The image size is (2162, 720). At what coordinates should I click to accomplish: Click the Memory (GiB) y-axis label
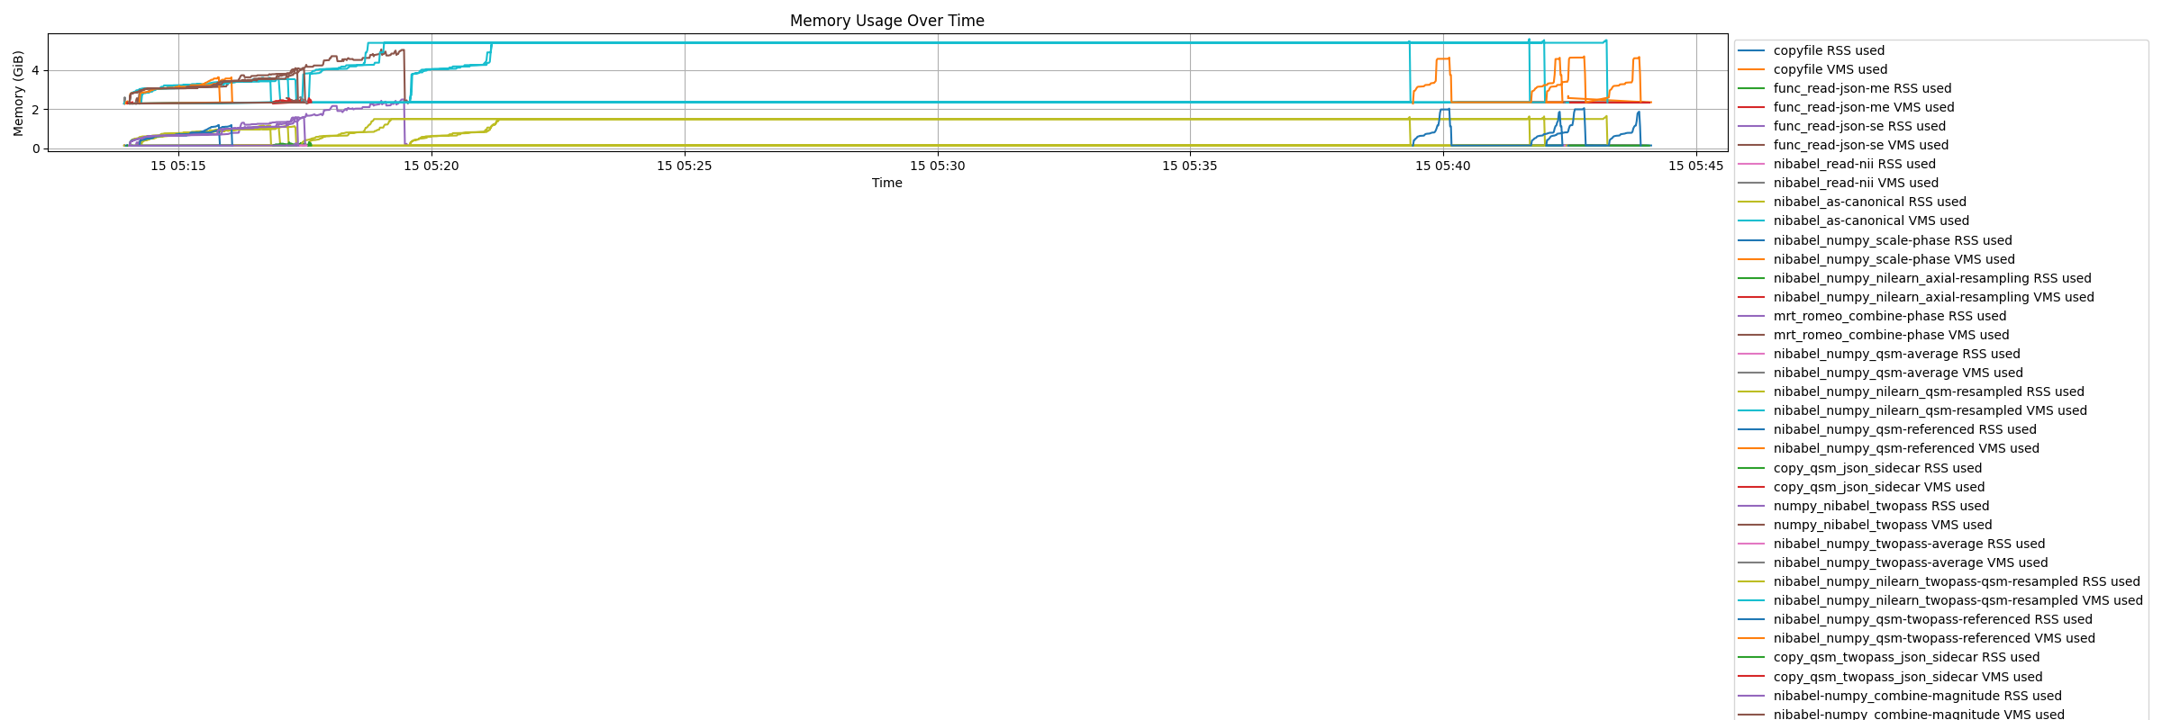point(19,93)
